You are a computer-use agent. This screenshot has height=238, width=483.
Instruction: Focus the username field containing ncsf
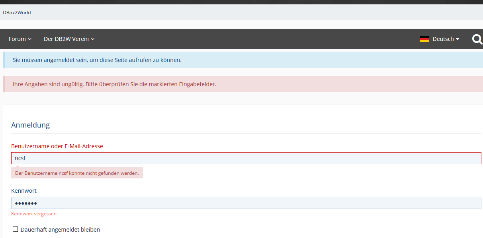click(246, 158)
